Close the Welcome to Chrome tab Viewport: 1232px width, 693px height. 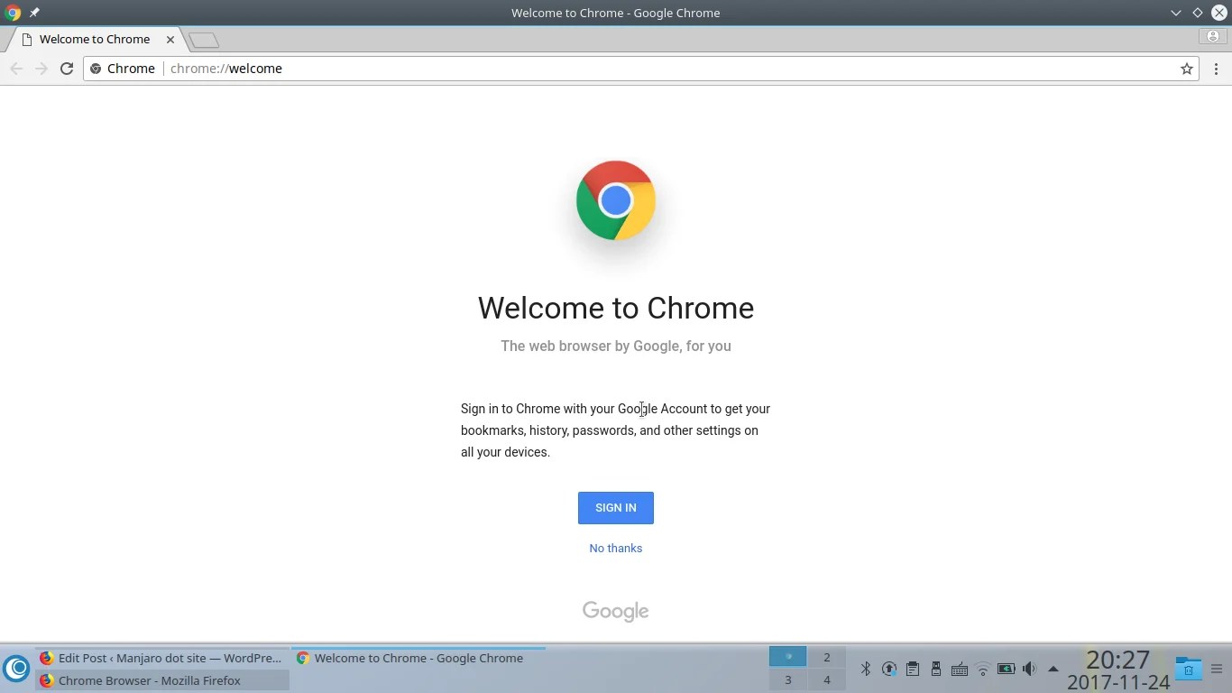(x=170, y=40)
